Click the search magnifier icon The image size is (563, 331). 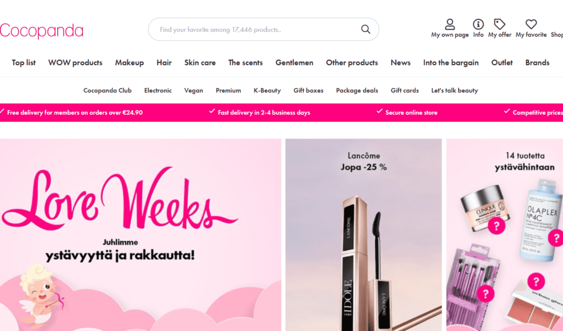click(x=365, y=29)
